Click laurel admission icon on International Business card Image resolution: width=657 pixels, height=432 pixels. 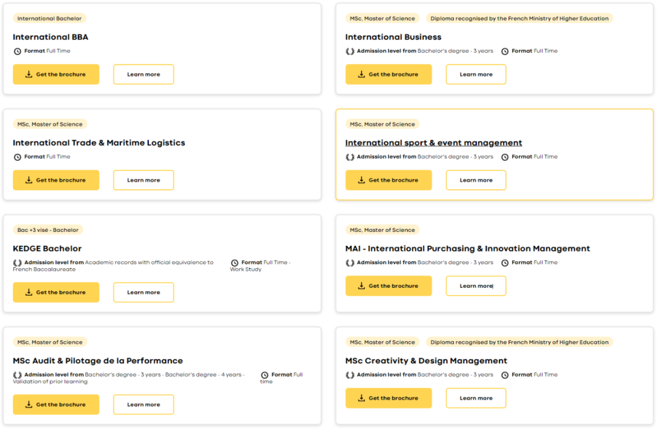[350, 51]
